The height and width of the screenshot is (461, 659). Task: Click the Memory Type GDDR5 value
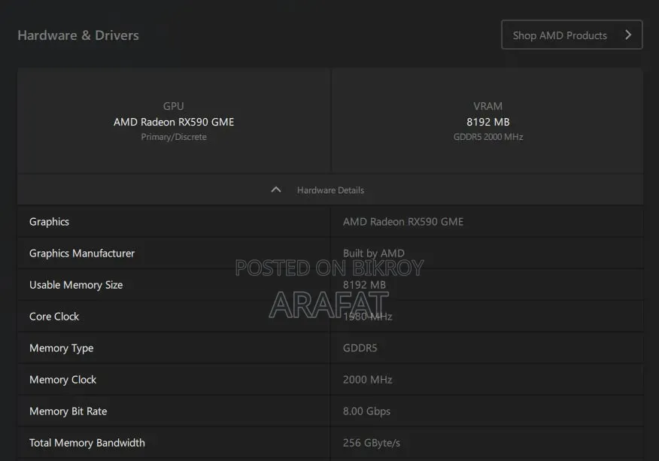[x=360, y=348]
